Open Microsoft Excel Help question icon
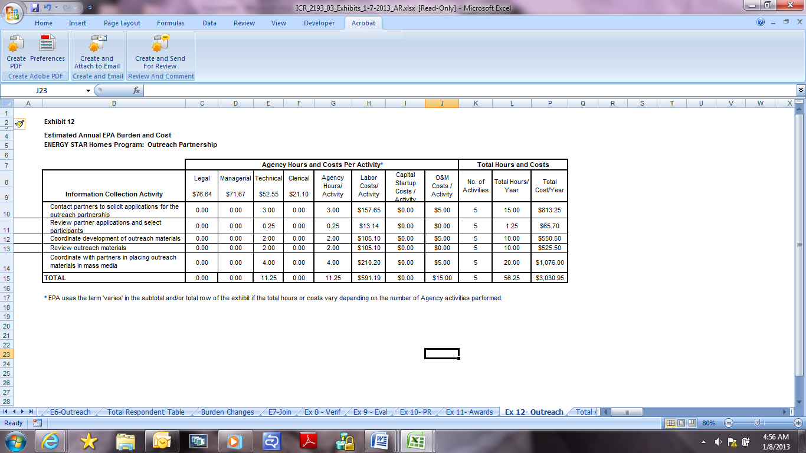Screen dimensions: 806x453 pos(761,22)
